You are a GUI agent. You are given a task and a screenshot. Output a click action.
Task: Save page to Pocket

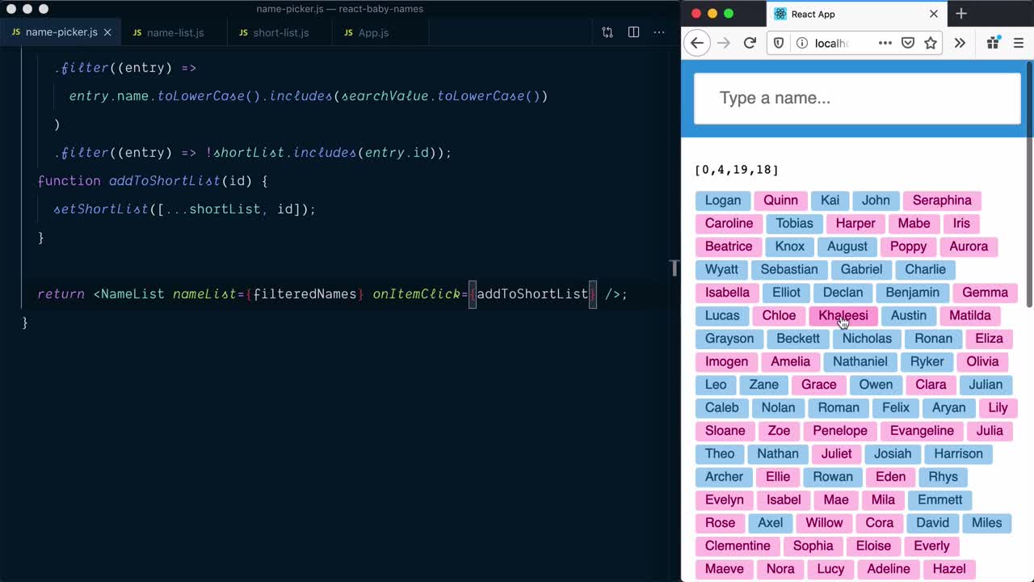(x=906, y=43)
